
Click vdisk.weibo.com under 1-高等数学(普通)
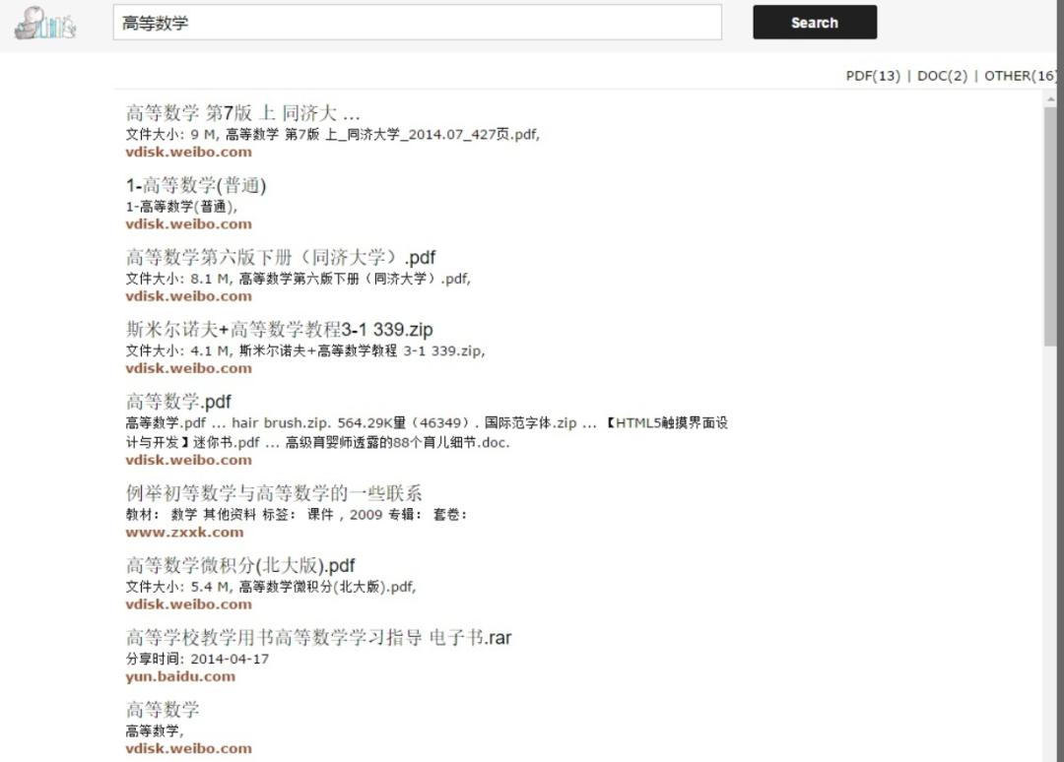click(x=188, y=223)
